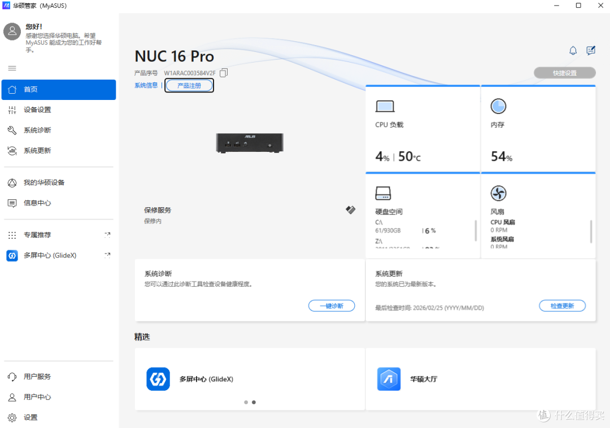Click the memory usage 54% value
The width and height of the screenshot is (610, 428).
(502, 156)
